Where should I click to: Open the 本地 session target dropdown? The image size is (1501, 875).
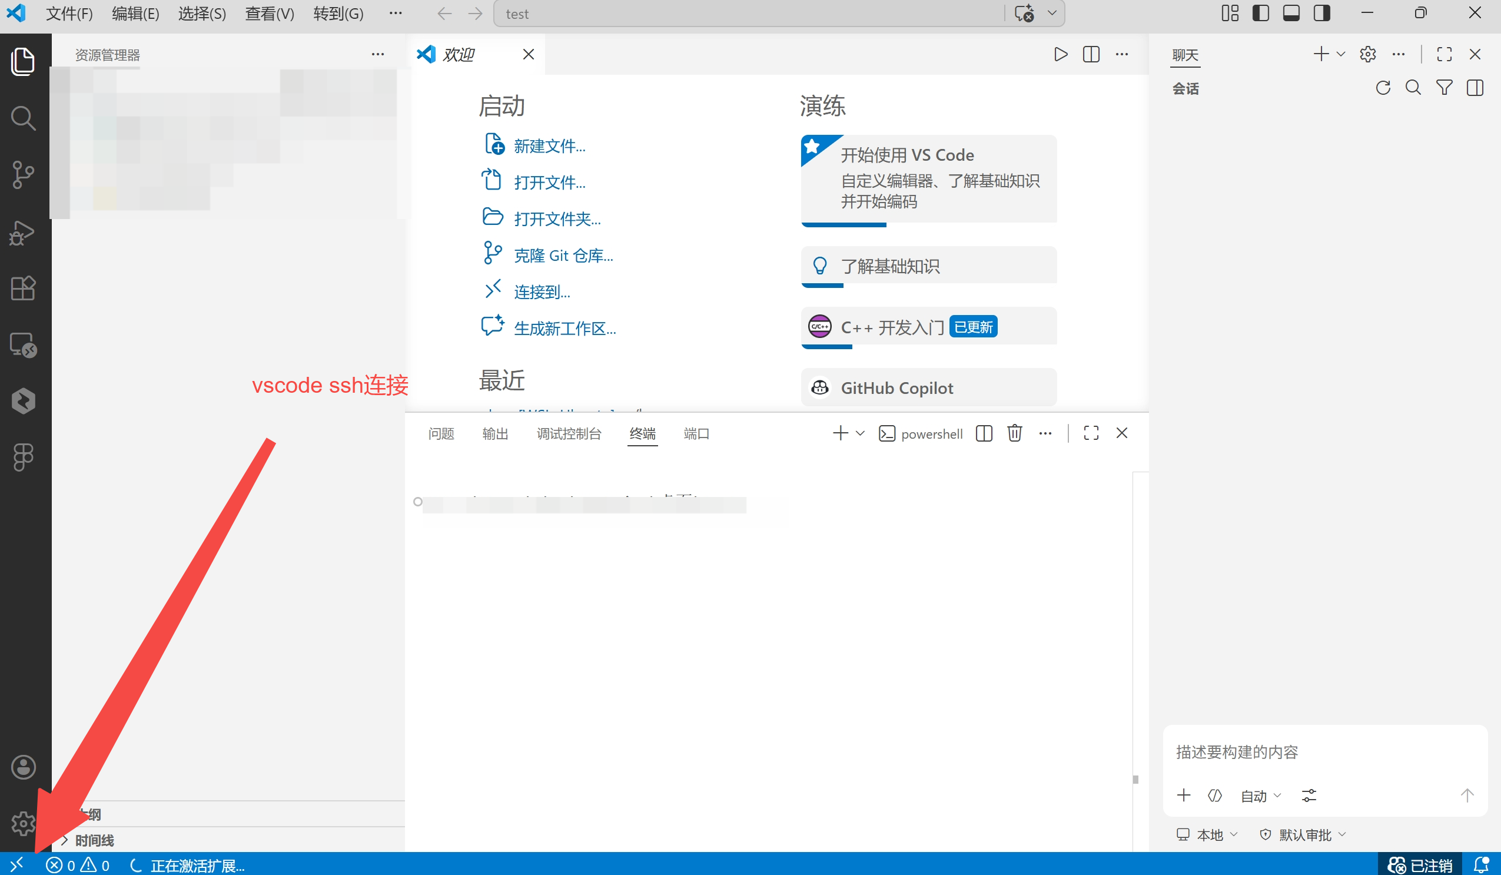click(1207, 834)
